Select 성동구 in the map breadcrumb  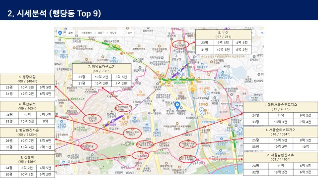click(x=101, y=33)
